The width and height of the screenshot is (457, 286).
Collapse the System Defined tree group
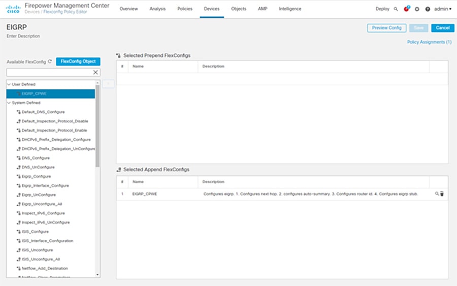[9, 103]
